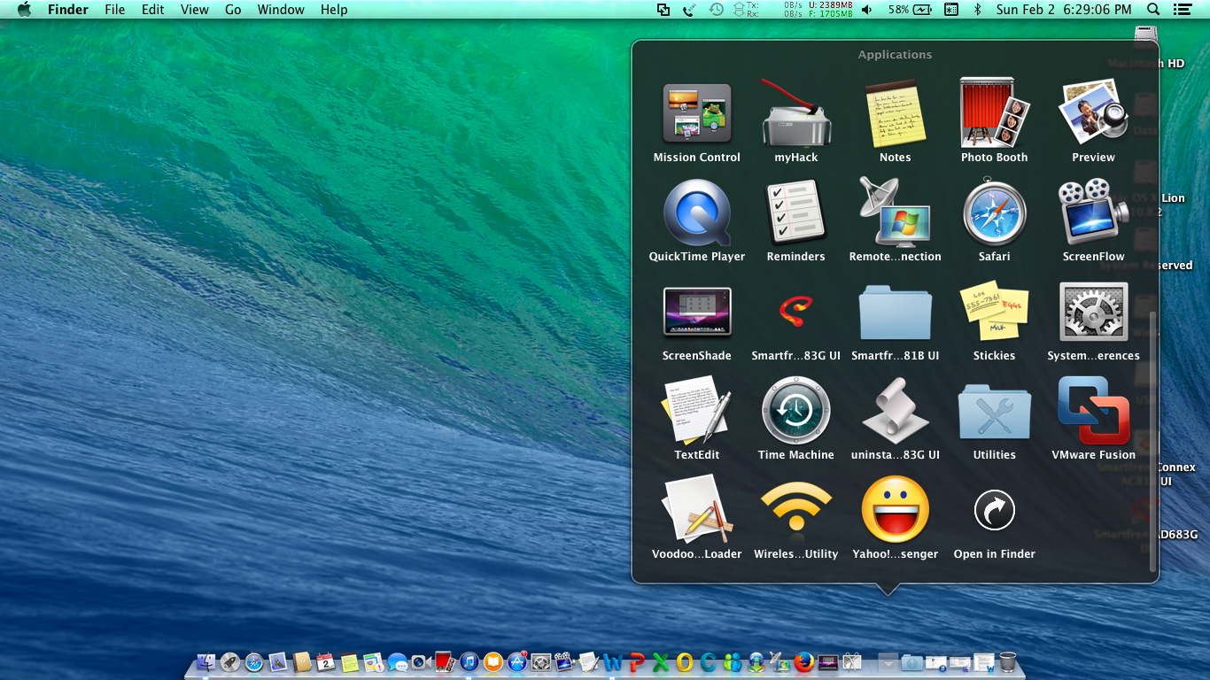1210x680 pixels.
Task: Launch the Wireless Utility app
Action: (x=796, y=510)
